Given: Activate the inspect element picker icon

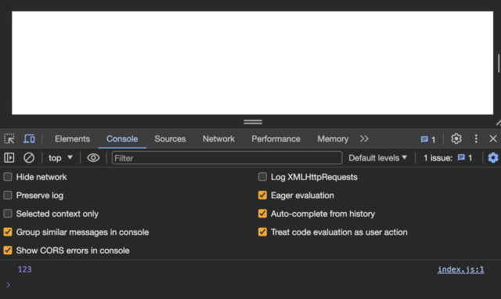Looking at the screenshot, I should 9,139.
